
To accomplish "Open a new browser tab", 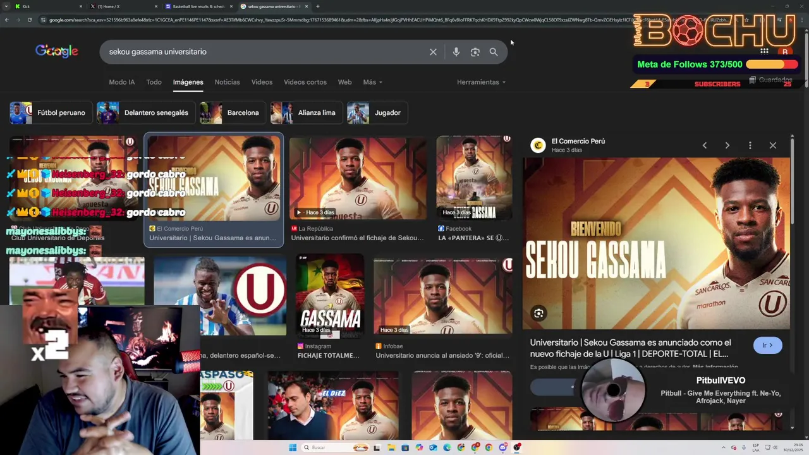I will (317, 6).
